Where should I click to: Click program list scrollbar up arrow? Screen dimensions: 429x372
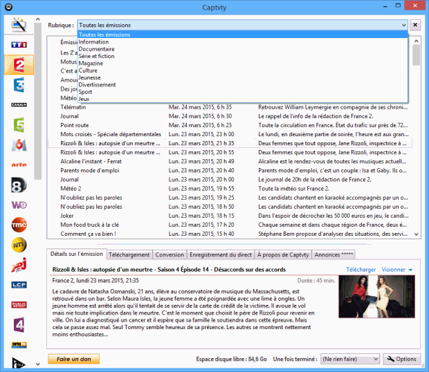click(x=416, y=41)
